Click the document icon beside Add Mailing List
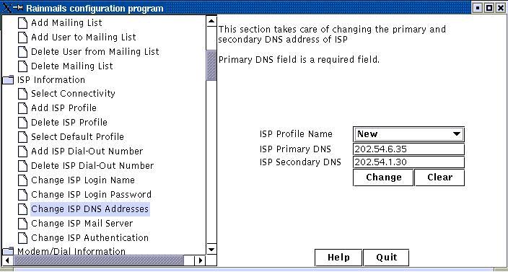The width and height of the screenshot is (508, 272). tap(22, 23)
